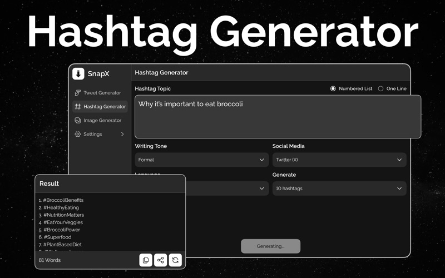
Task: Click the #NutritionMatters result line
Action: tap(61, 215)
